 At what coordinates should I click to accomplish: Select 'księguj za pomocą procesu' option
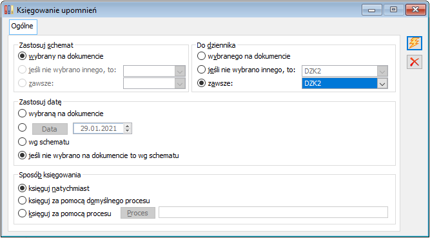[x=64, y=213]
